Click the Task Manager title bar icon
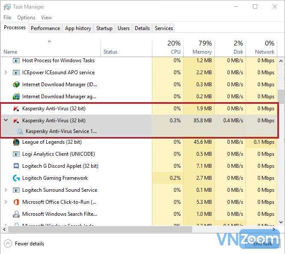Image resolution: width=285 pixels, height=254 pixels. tap(6, 7)
